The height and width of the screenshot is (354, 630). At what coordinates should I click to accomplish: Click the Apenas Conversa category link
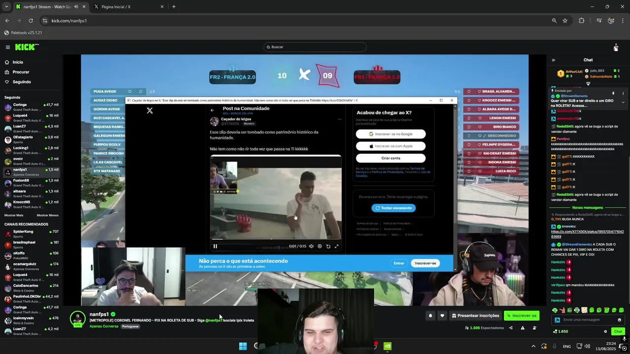tap(104, 326)
